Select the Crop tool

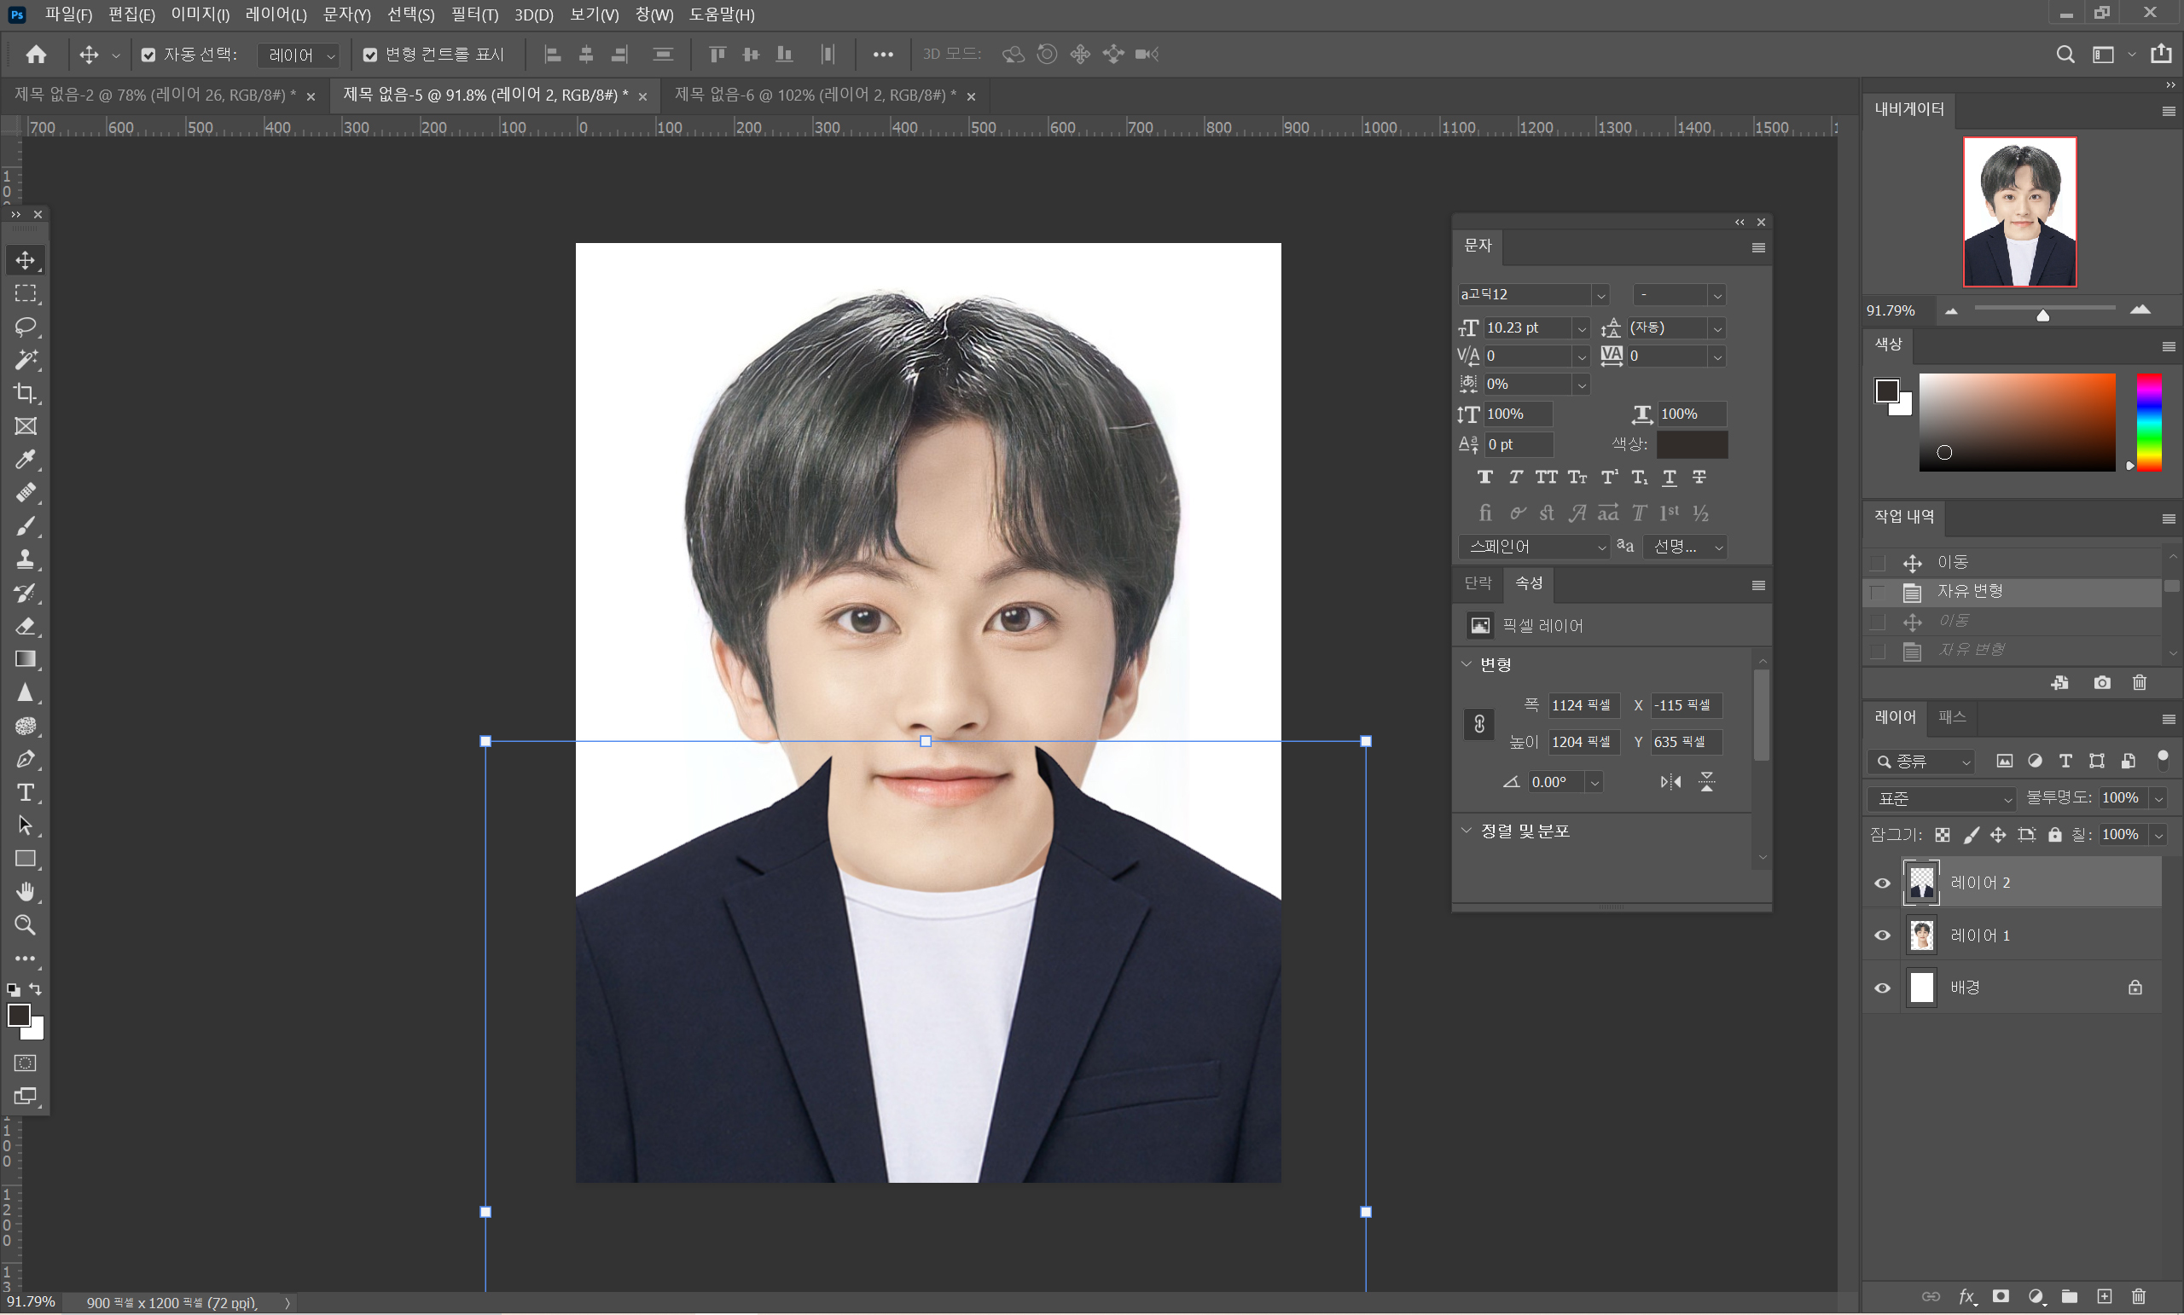coord(25,392)
